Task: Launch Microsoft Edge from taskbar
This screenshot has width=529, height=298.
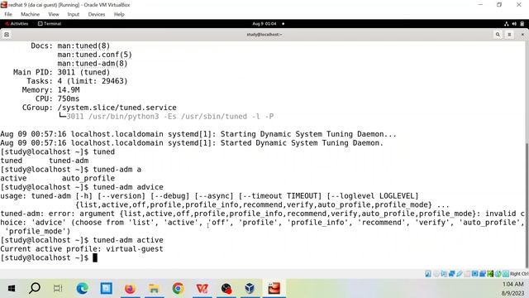Action: tap(82, 288)
